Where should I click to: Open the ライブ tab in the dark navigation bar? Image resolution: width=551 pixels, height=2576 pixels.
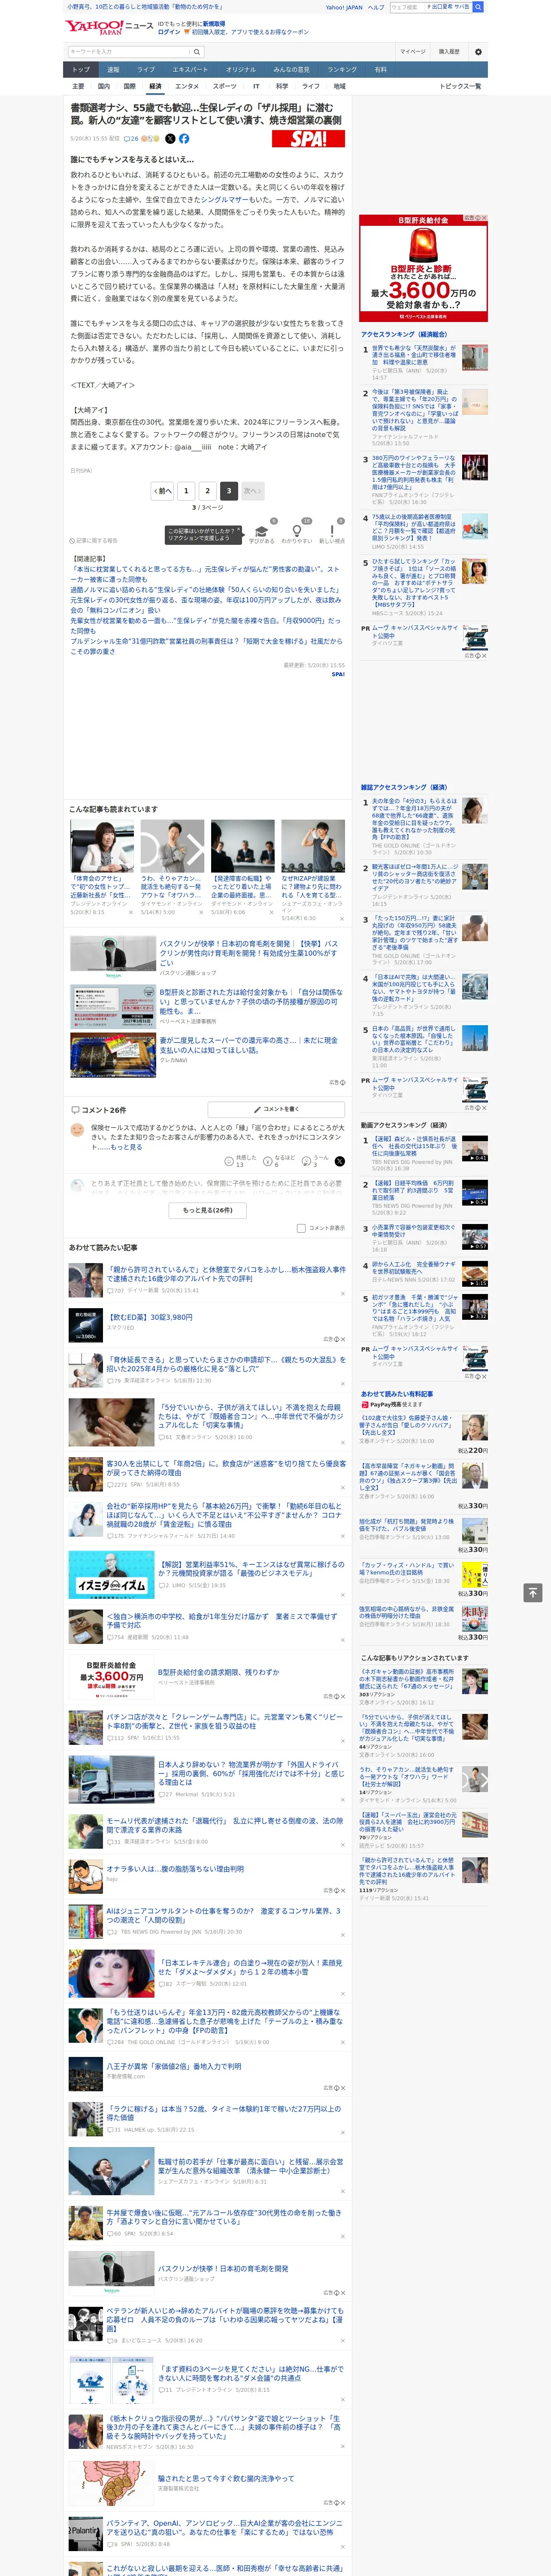tap(146, 70)
